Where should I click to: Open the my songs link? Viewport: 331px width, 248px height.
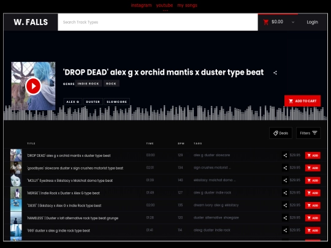[187, 6]
